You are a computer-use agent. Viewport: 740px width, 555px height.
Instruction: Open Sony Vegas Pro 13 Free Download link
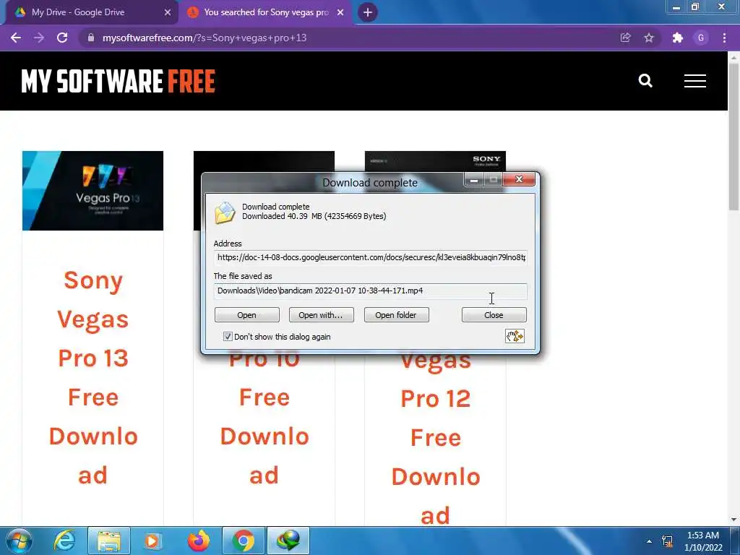pos(93,377)
